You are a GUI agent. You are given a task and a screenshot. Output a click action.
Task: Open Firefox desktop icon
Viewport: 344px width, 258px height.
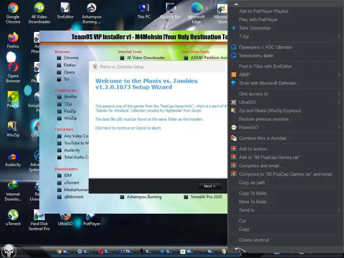coord(13,40)
